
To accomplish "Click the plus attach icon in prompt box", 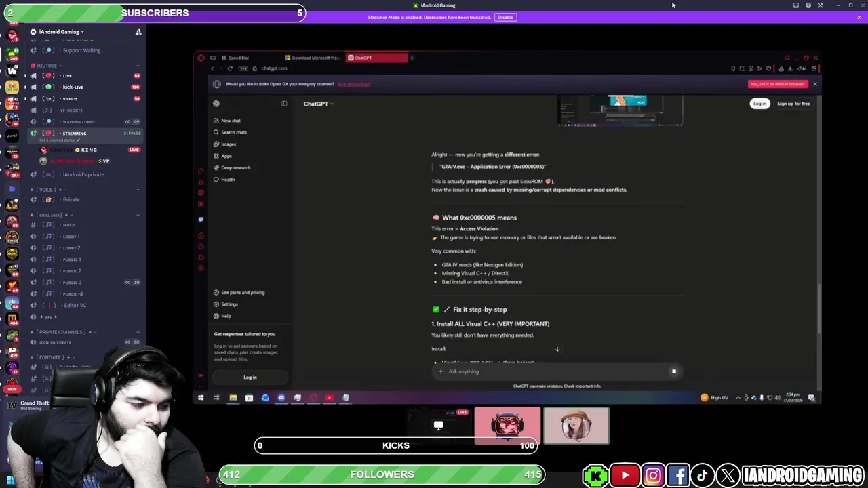I will 441,371.
